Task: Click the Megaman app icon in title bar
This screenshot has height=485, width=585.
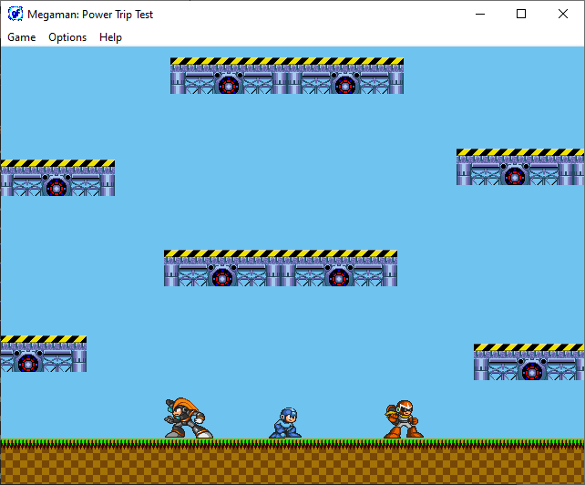Action: pyautogui.click(x=15, y=15)
